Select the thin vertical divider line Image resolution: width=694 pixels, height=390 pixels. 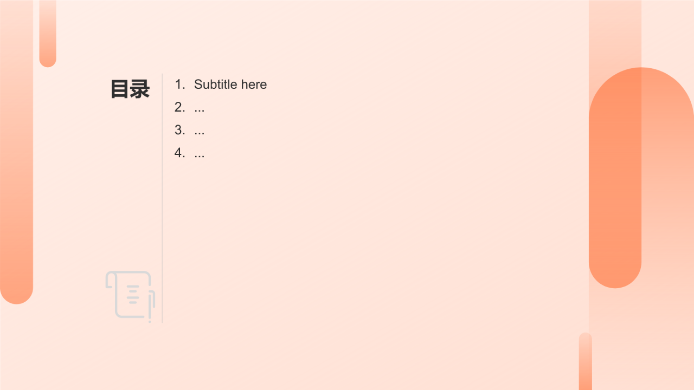tap(162, 198)
